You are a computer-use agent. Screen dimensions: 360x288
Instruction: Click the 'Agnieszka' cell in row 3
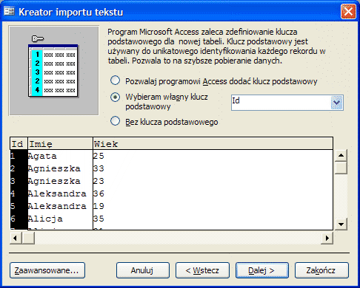pyautogui.click(x=60, y=181)
